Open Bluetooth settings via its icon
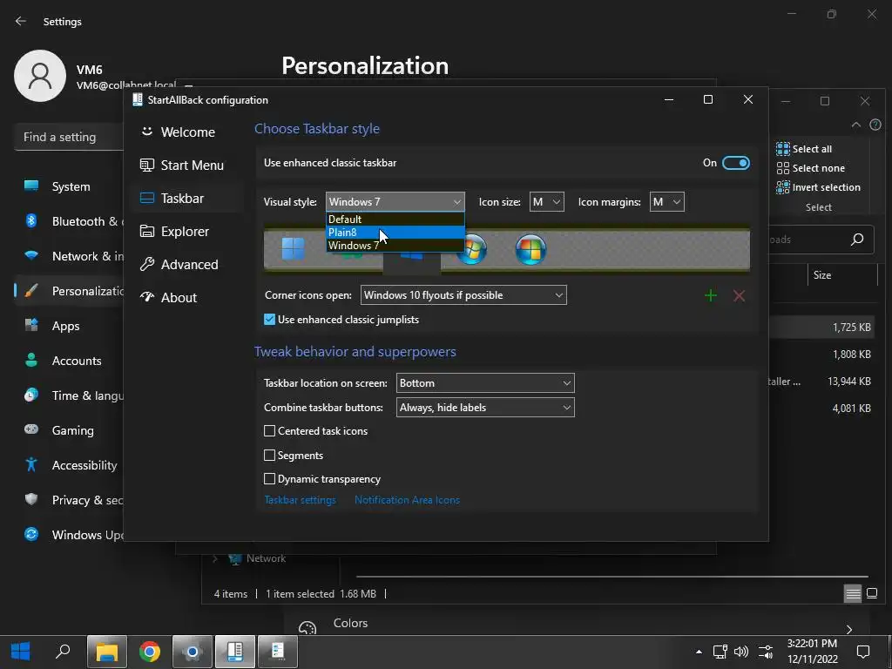This screenshot has width=892, height=669. 31,220
